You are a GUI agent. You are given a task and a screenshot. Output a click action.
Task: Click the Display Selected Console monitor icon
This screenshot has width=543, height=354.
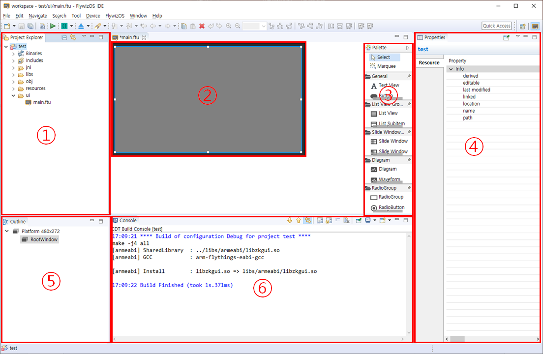coord(368,220)
